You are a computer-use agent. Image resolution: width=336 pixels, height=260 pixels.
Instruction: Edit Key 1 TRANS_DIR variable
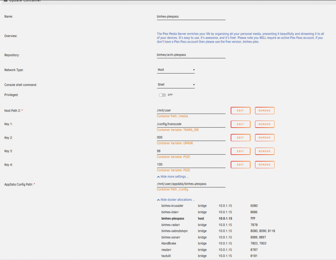[x=241, y=124]
